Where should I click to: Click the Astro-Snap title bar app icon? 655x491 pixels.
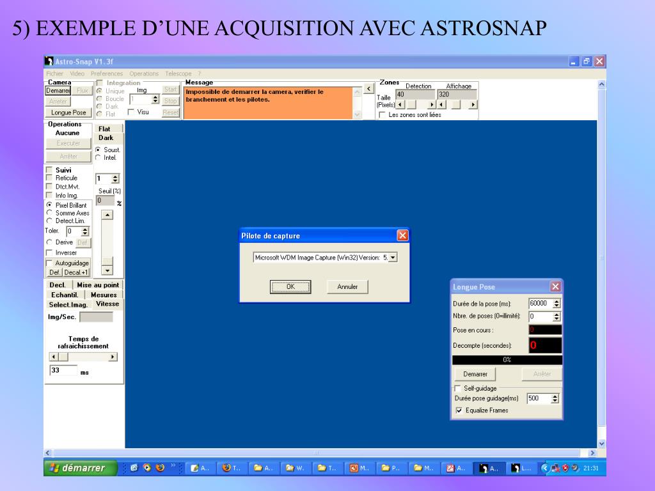(x=49, y=61)
